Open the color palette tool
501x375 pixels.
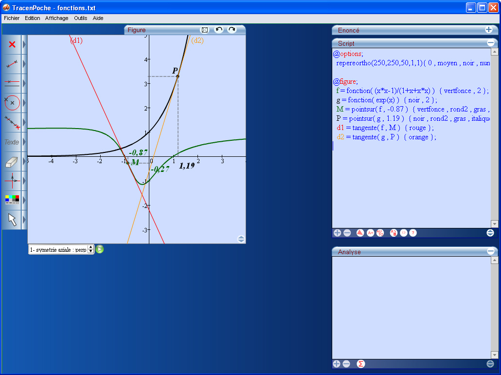[x=12, y=200]
